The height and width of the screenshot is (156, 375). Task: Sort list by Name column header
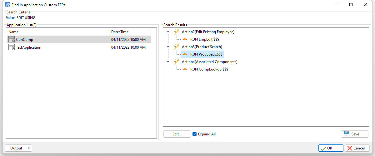58,32
